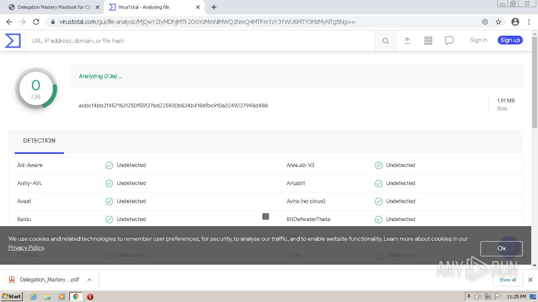The height and width of the screenshot is (302, 538).
Task: Click the 0 / 38 detection score gauge
Action: [x=36, y=89]
